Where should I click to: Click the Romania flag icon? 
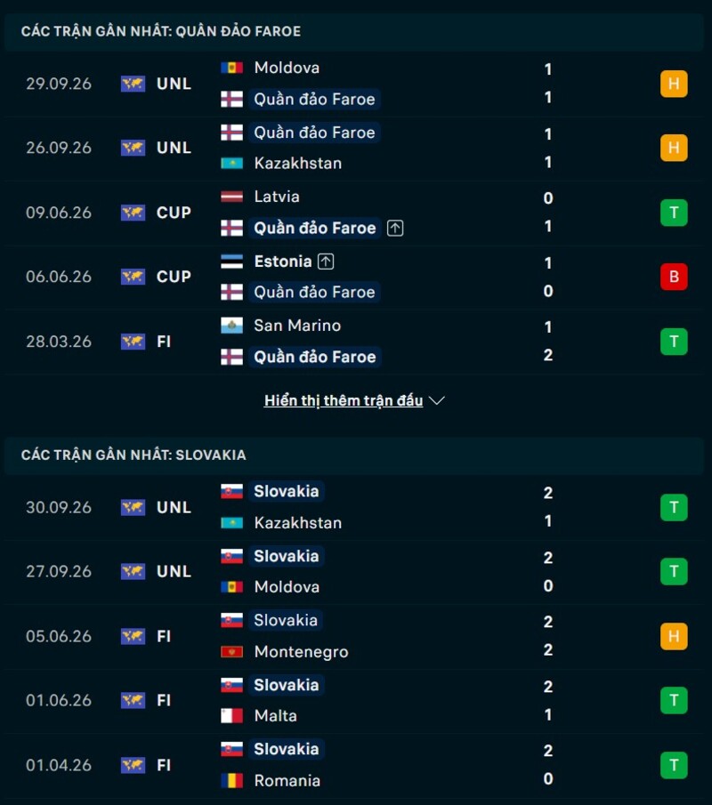point(231,780)
